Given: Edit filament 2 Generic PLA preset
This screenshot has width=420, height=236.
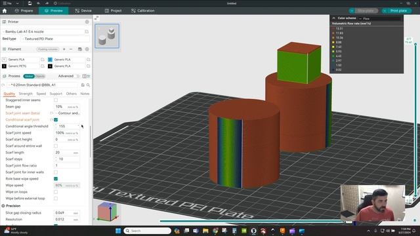Looking at the screenshot, I should tap(88, 60).
